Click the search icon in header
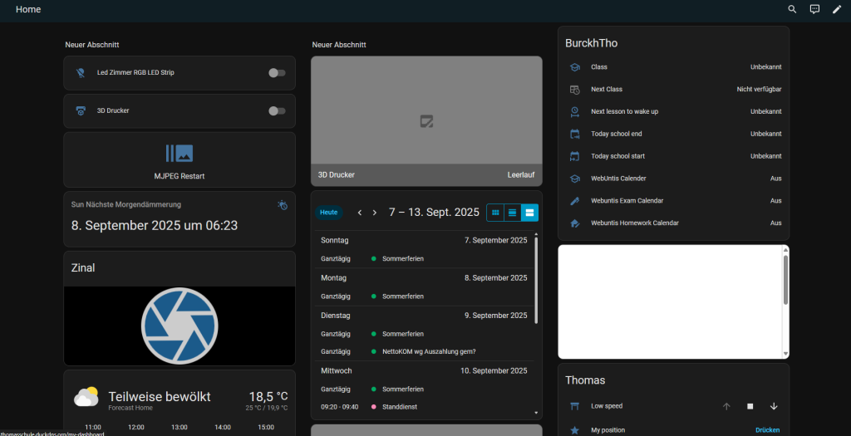Screen dimensions: 851x436 [792, 9]
